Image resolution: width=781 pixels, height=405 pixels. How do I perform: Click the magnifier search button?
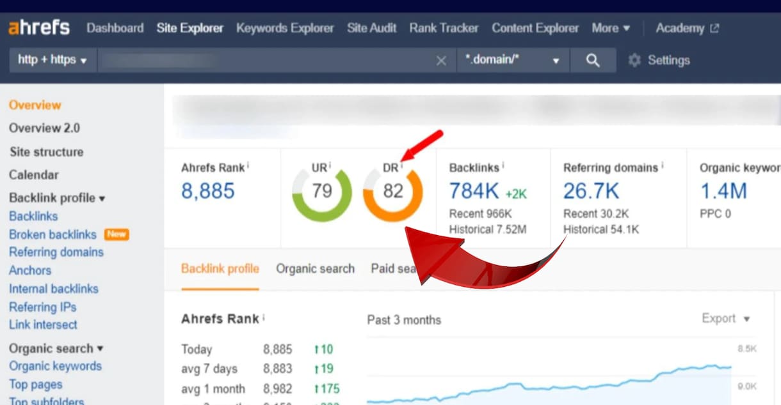tap(593, 60)
